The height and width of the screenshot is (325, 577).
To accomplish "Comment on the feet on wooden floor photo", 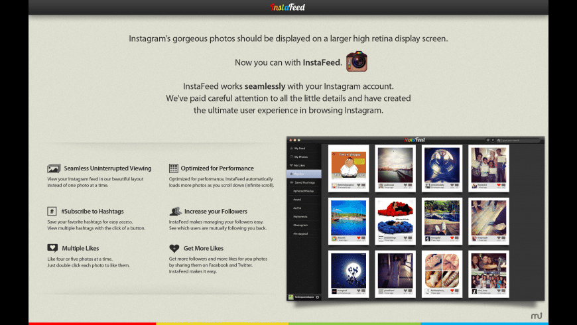I will pyautogui.click(x=503, y=238).
